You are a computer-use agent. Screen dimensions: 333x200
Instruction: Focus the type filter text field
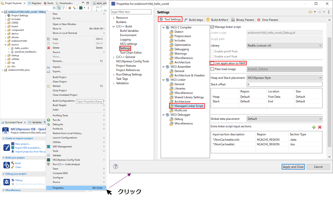tap(131, 12)
